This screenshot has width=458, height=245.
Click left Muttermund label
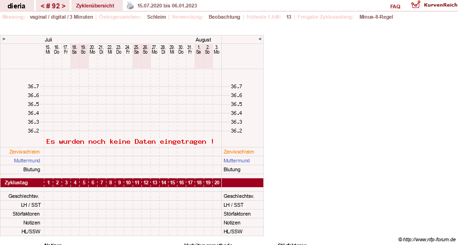pyautogui.click(x=27, y=161)
